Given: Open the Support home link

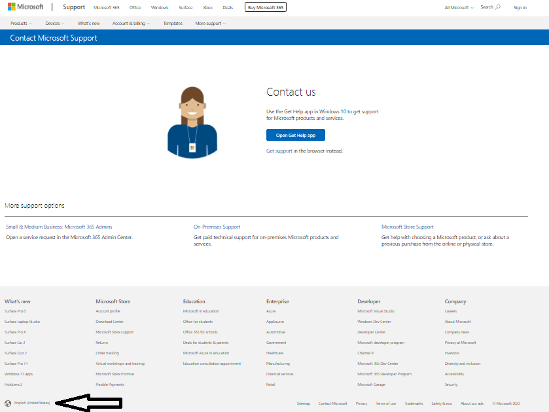Looking at the screenshot, I should pos(74,7).
